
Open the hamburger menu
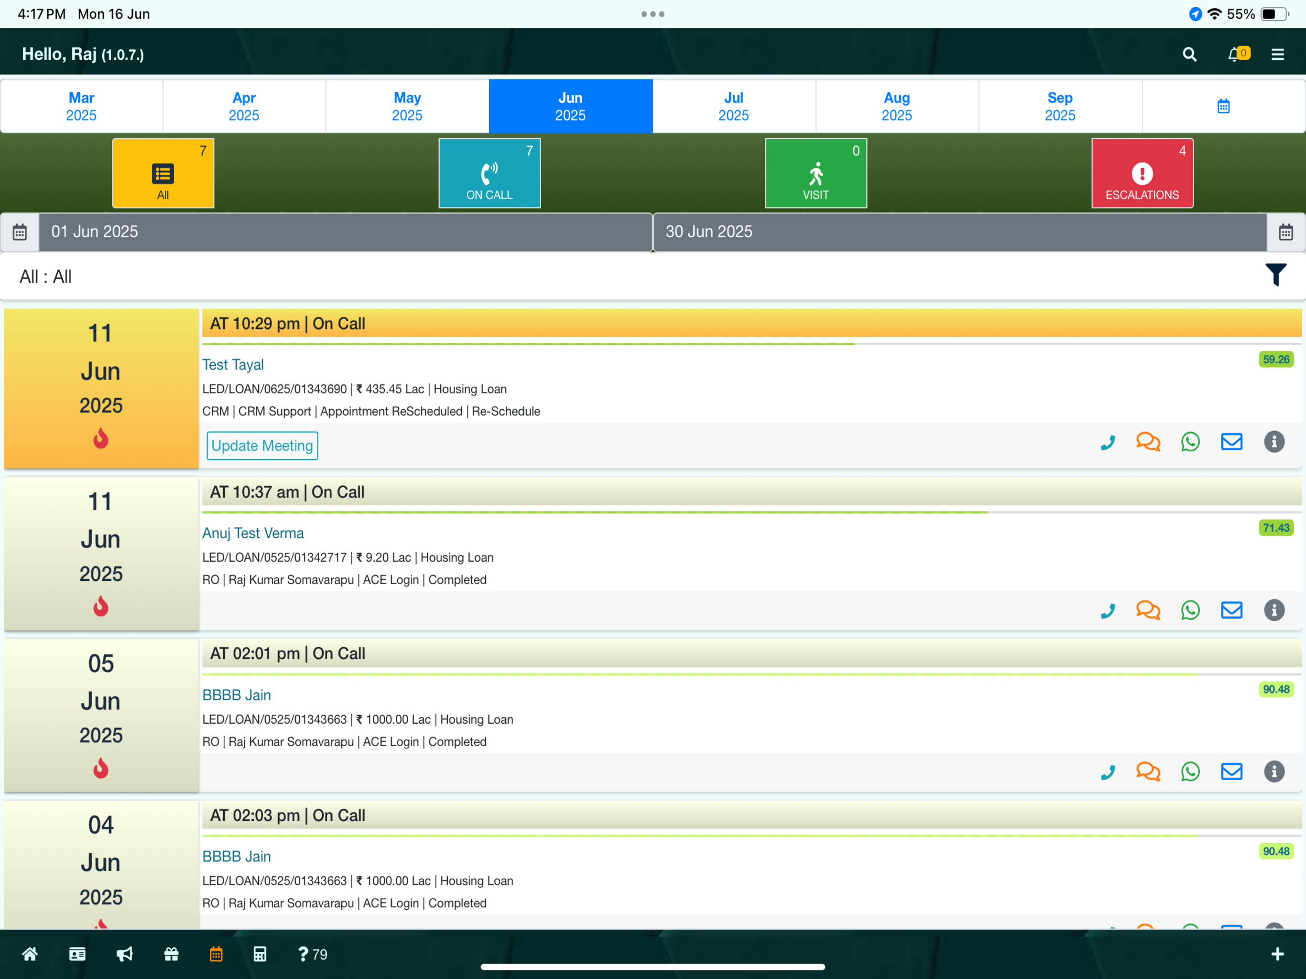pos(1278,54)
